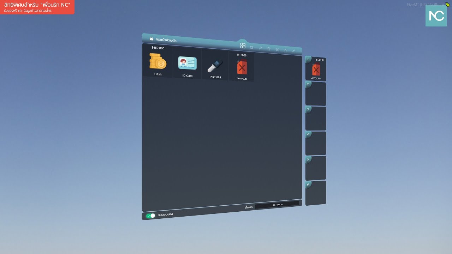Screen dimensions: 452x254
Task: Open the keys category tab
Action: pos(260,48)
